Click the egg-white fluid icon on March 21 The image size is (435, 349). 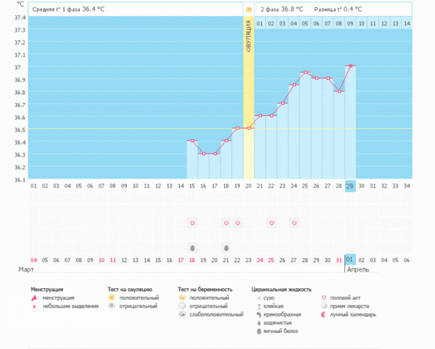click(x=226, y=247)
